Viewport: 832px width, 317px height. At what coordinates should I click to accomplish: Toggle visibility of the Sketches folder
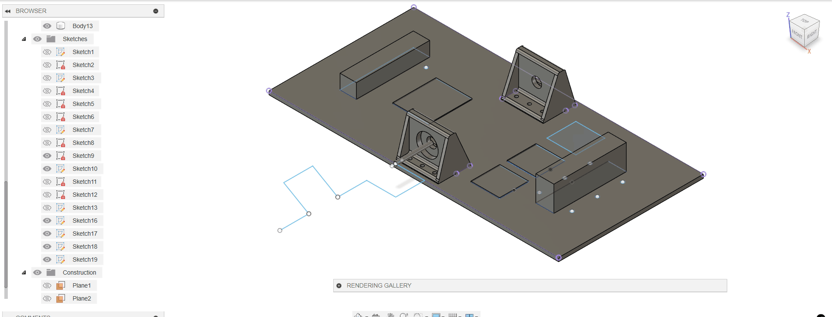pos(37,39)
